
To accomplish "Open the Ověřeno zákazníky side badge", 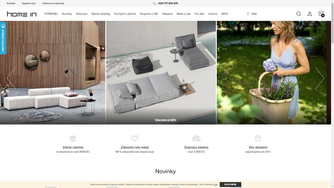I will point(3,38).
